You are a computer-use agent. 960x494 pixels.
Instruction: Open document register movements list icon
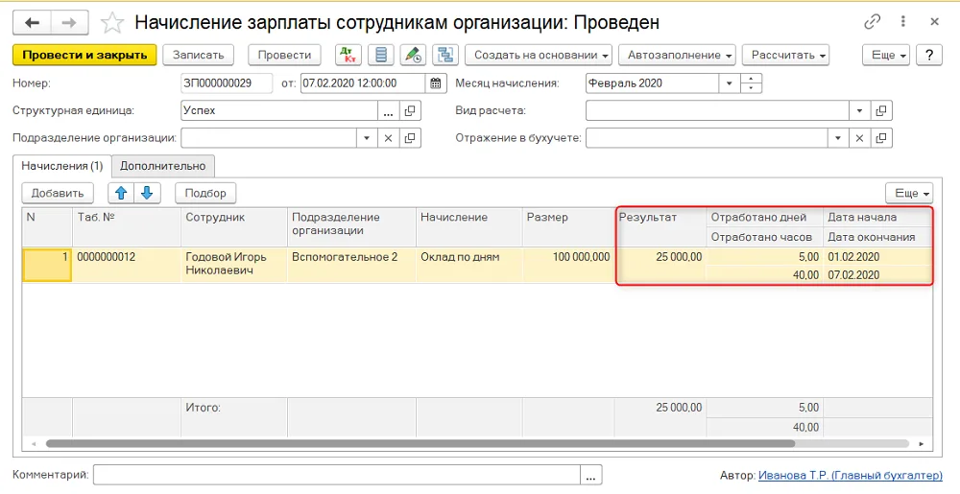tap(381, 55)
